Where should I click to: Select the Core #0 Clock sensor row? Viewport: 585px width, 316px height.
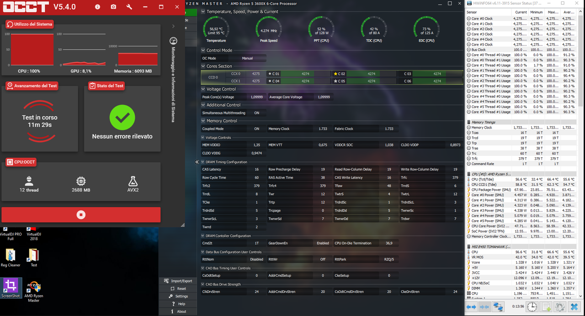point(521,19)
